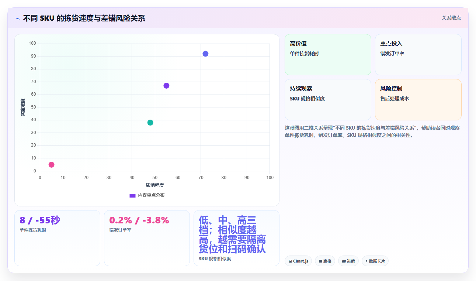Click 错发订单率 label under metric

point(120,230)
